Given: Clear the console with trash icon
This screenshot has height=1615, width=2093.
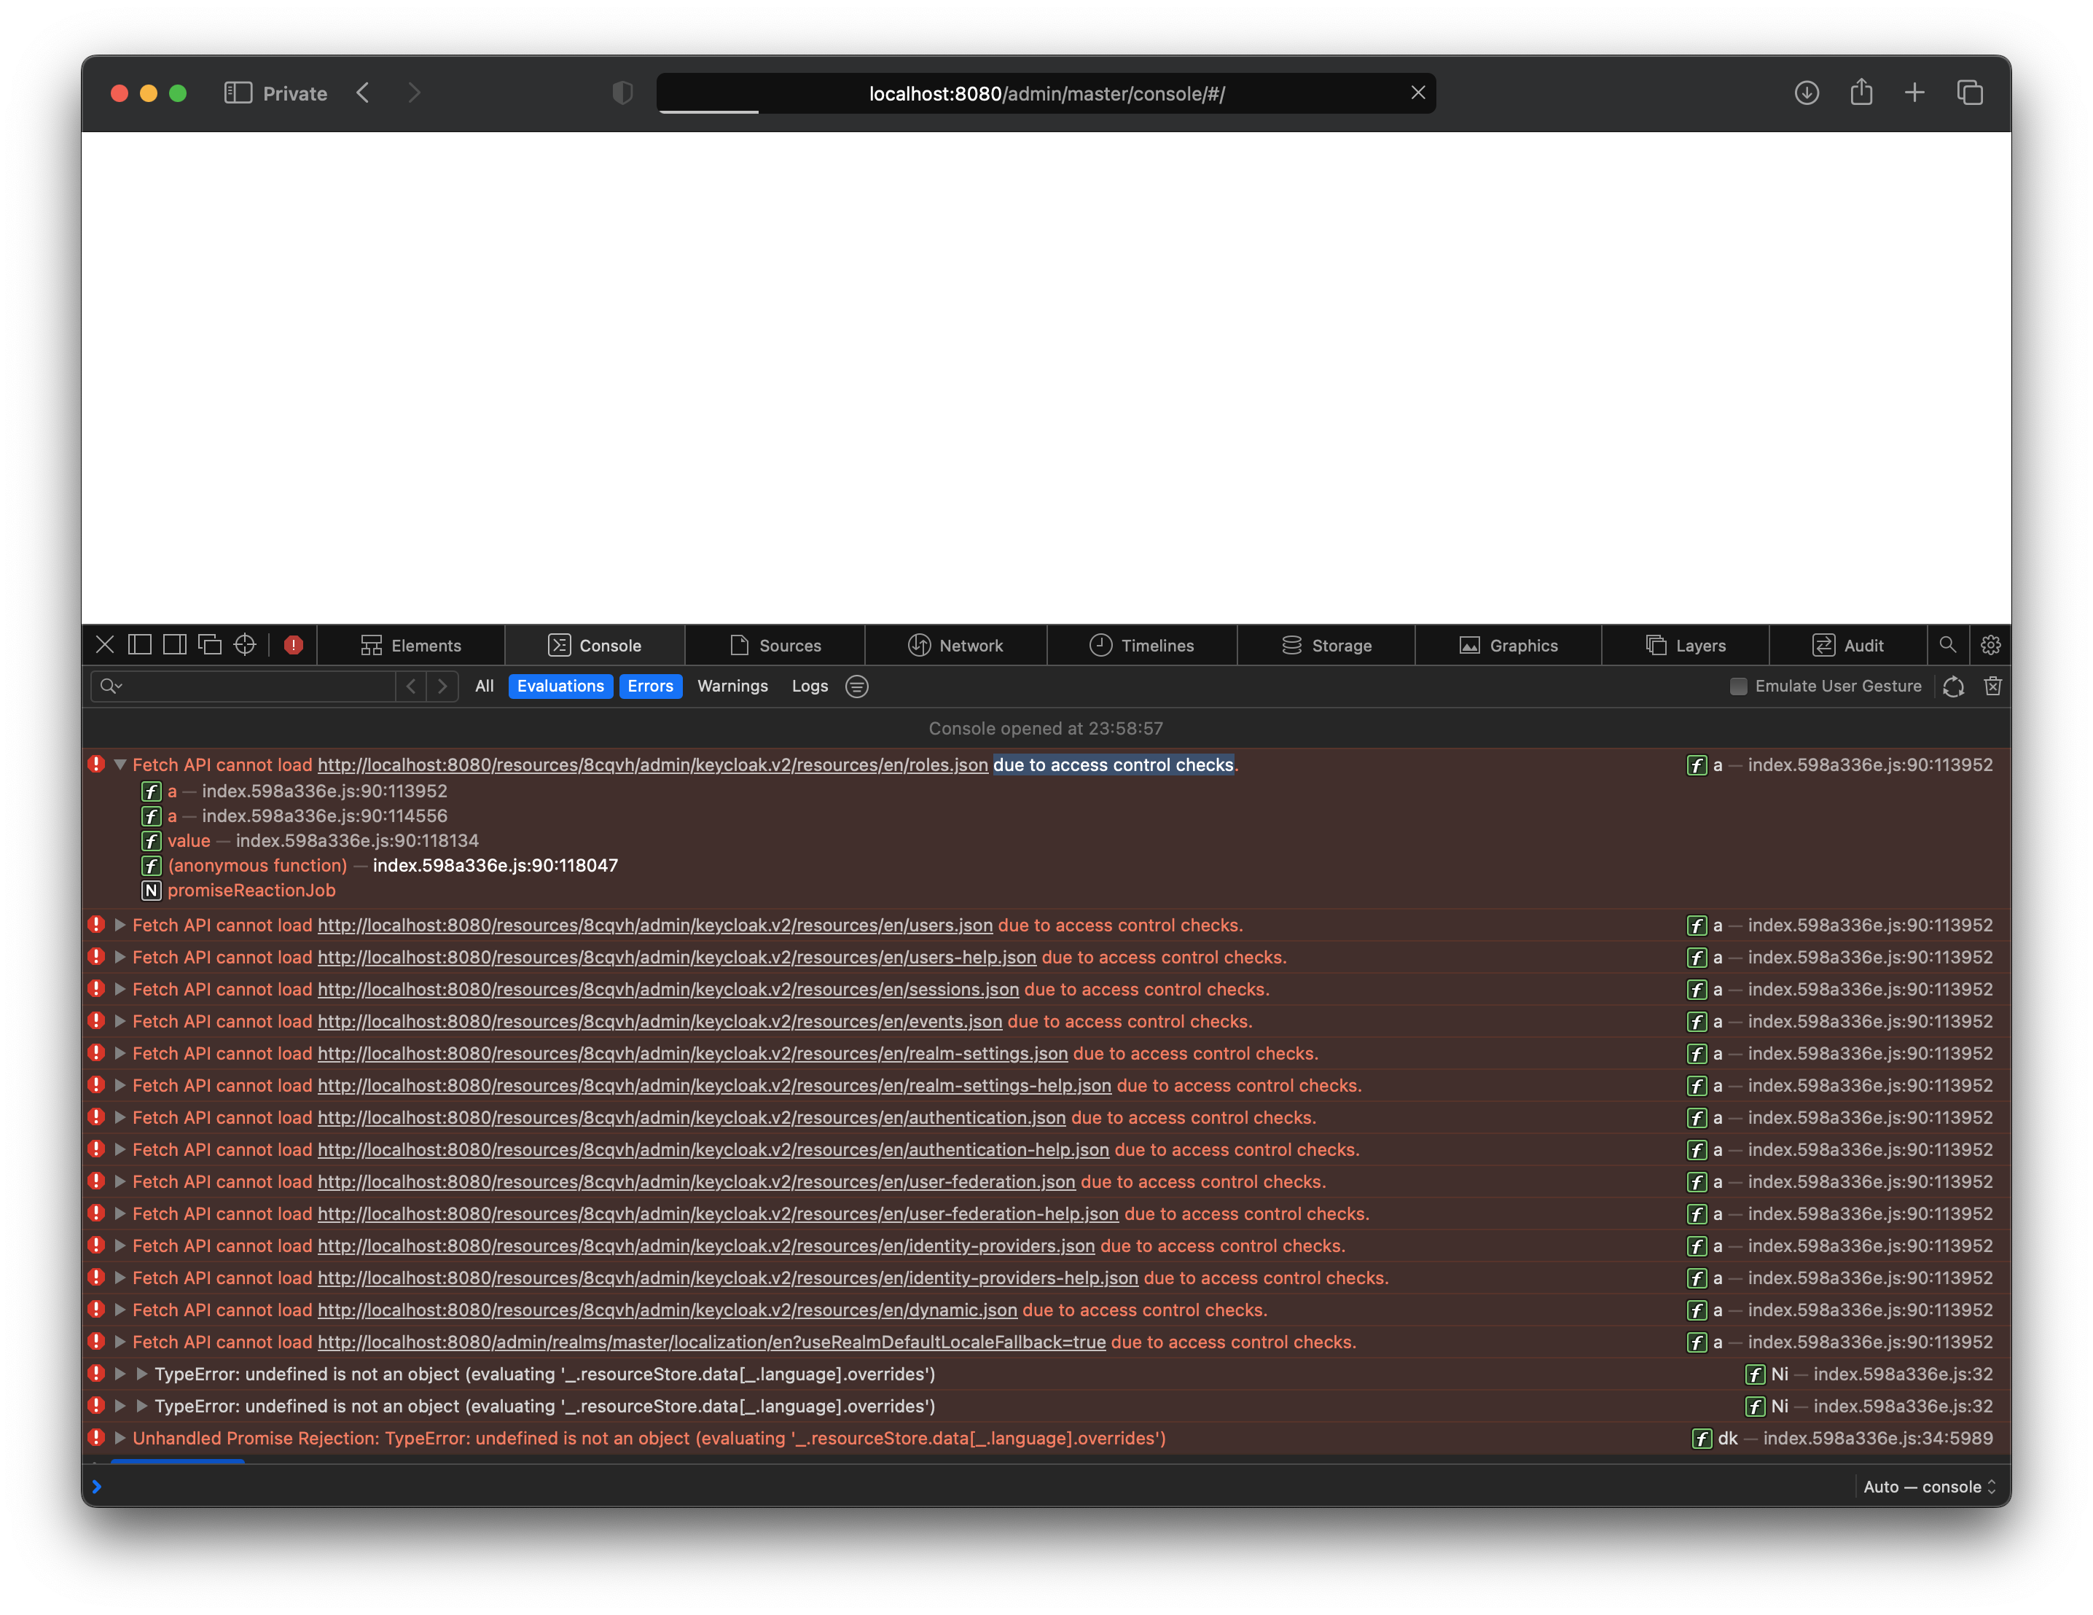Looking at the screenshot, I should pyautogui.click(x=1992, y=687).
